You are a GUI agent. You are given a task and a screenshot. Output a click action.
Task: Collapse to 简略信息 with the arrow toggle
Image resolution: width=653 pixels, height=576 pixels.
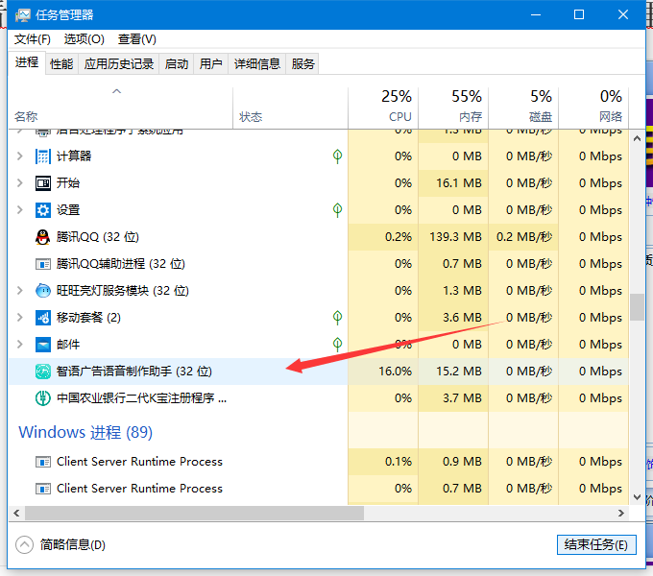[x=25, y=544]
